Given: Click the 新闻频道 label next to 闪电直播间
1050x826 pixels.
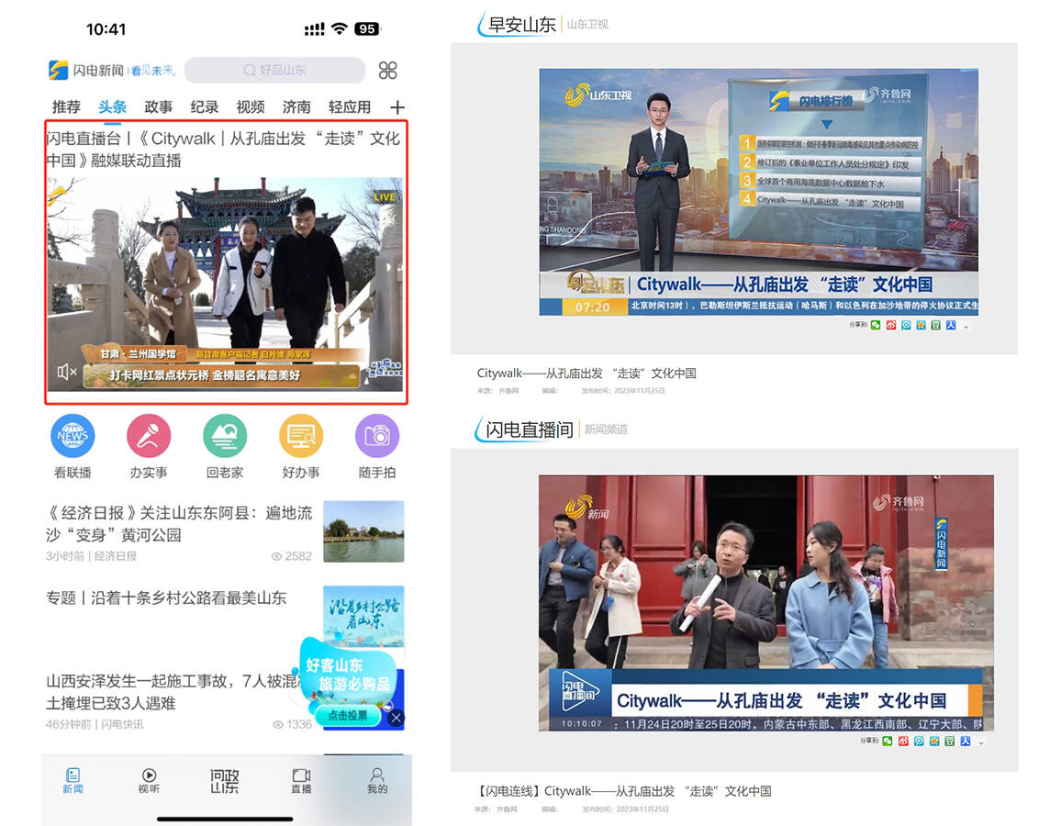Looking at the screenshot, I should (606, 430).
